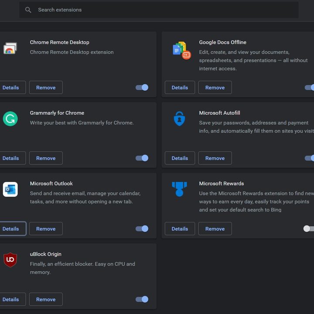Remove the Microsoft Rewards extension

(x=215, y=229)
